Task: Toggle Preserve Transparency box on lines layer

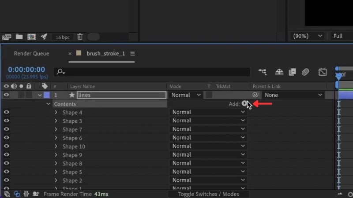Action: [209, 95]
